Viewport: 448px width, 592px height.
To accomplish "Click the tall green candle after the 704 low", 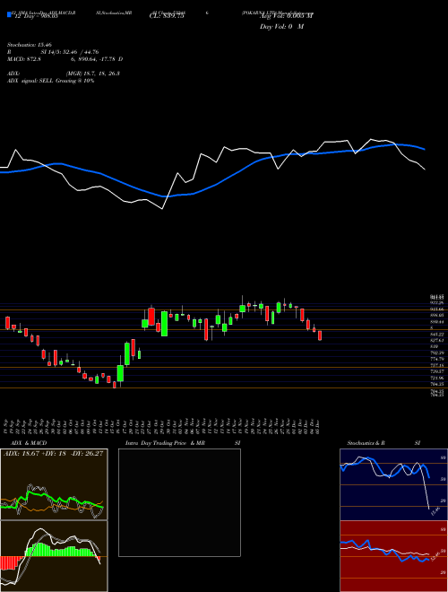I will point(120,373).
